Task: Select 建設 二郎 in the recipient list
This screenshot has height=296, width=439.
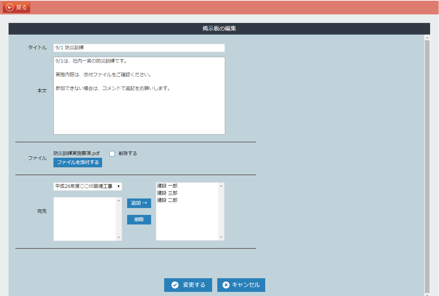Action: click(x=167, y=200)
